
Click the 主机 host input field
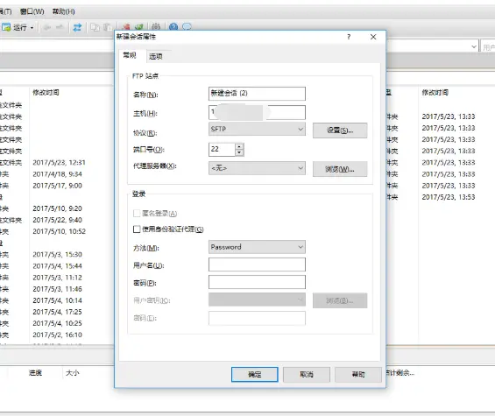tap(257, 112)
